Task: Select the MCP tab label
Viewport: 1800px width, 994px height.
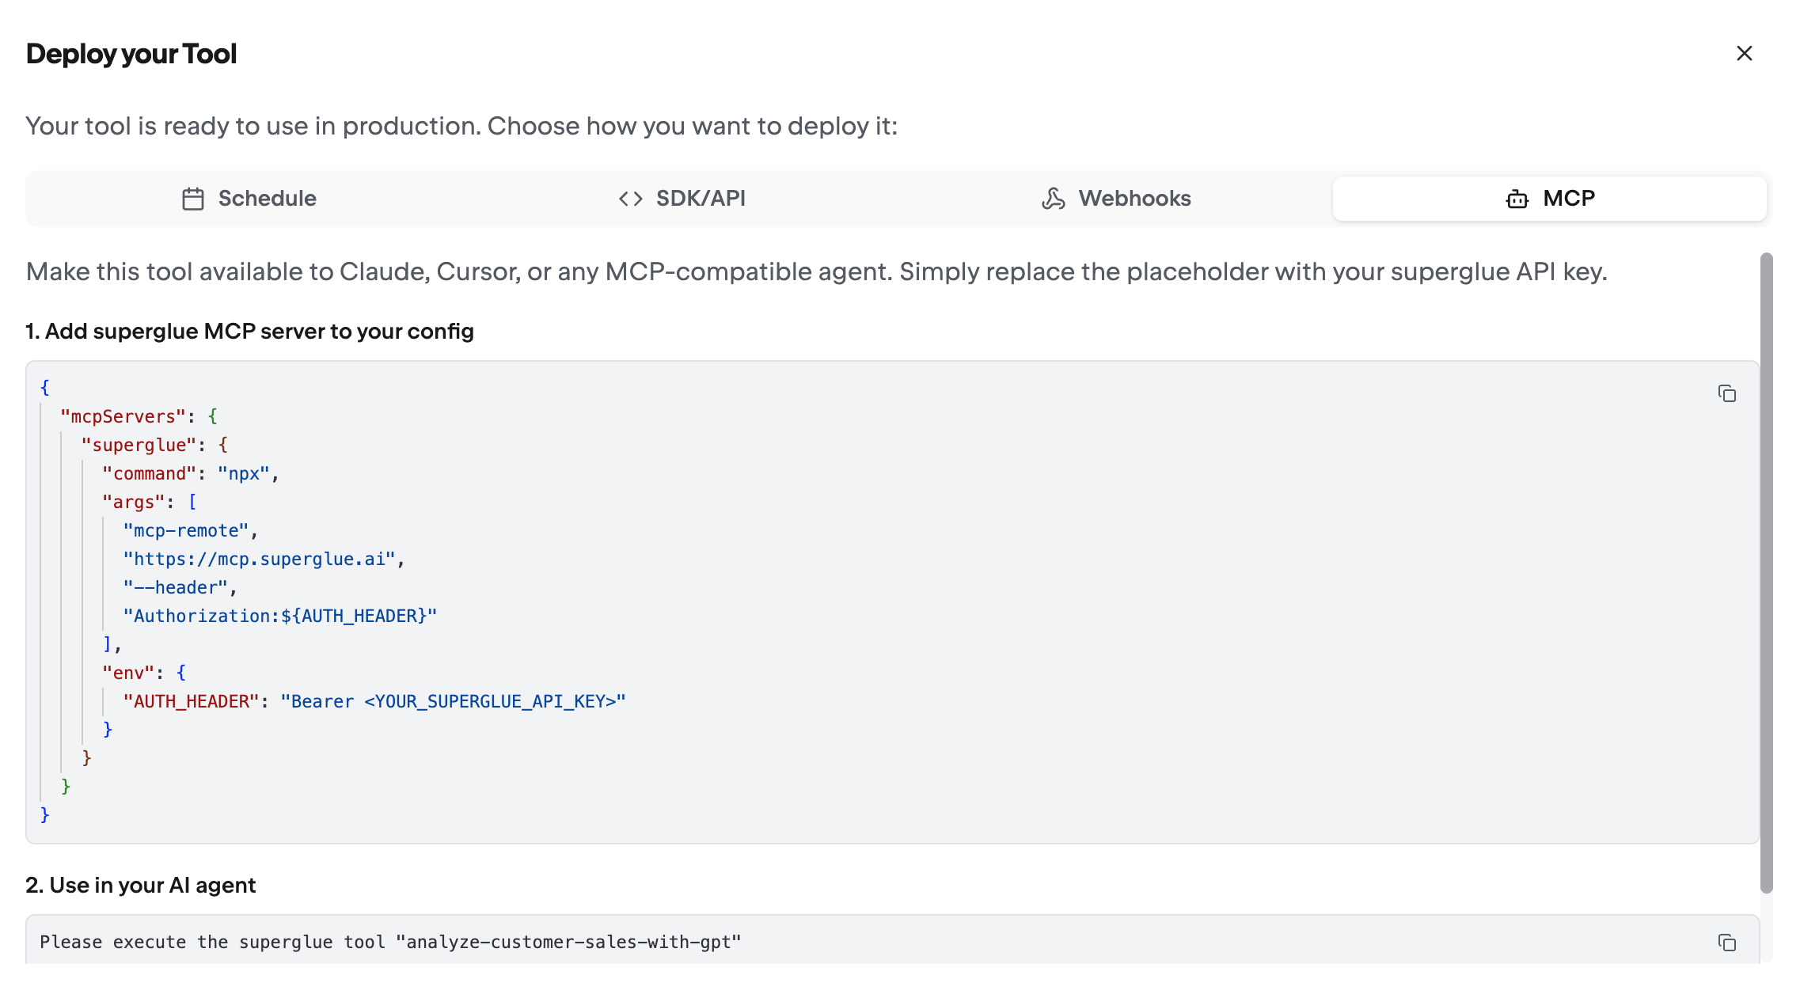Action: point(1568,199)
